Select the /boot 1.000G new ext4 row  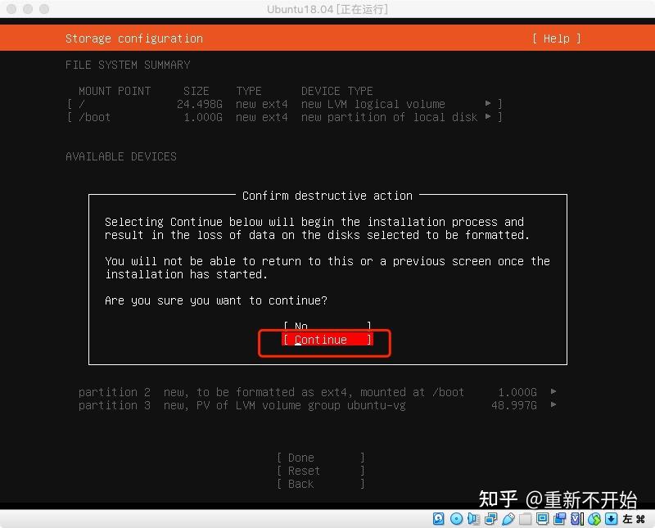pyautogui.click(x=284, y=117)
